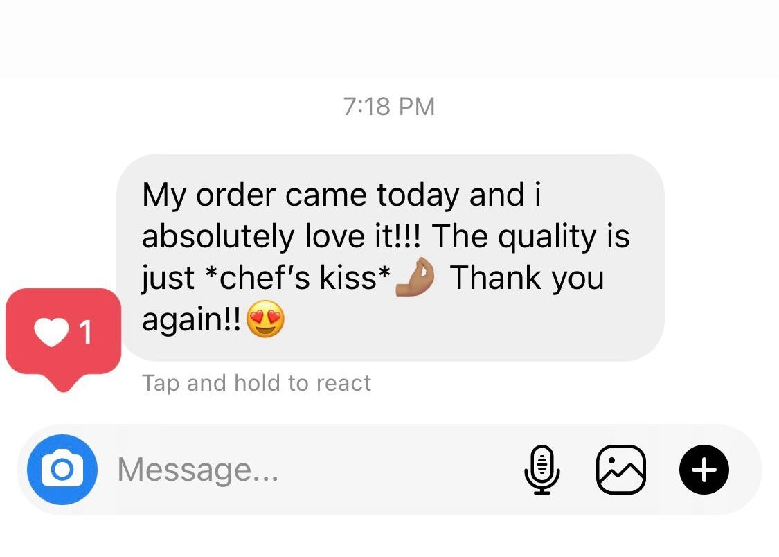The width and height of the screenshot is (779, 557).
Task: Click the word 'again!!' in the message
Action: (x=191, y=320)
